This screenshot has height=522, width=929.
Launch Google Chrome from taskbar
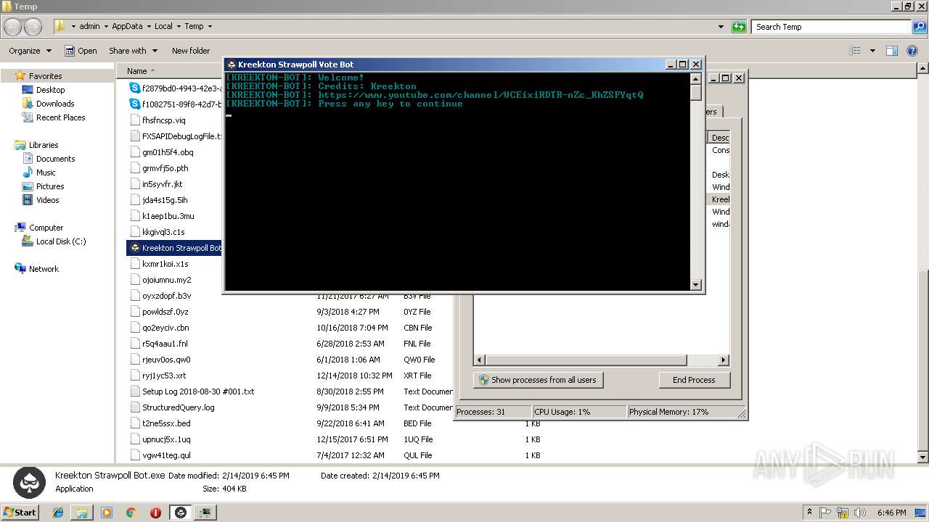click(x=131, y=513)
